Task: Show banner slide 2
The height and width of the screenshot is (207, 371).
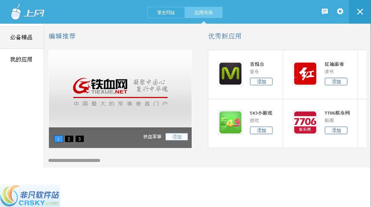Action: [x=69, y=139]
